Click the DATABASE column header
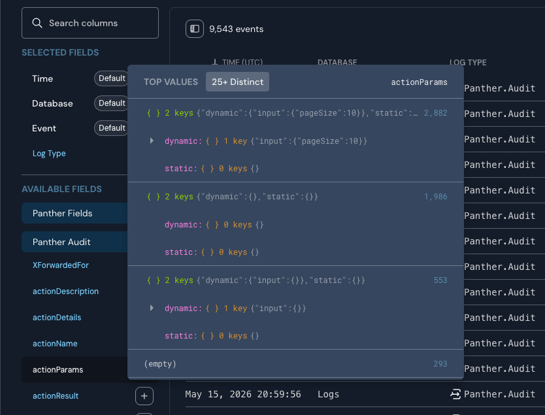545x415 pixels. coord(337,62)
